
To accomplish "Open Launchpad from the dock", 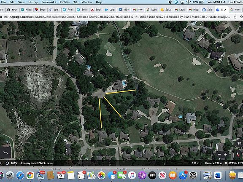I will (10, 175).
